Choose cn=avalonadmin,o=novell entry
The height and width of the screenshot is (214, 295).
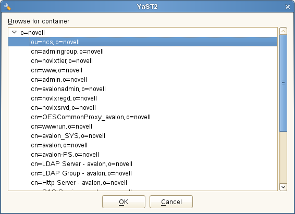coord(68,89)
